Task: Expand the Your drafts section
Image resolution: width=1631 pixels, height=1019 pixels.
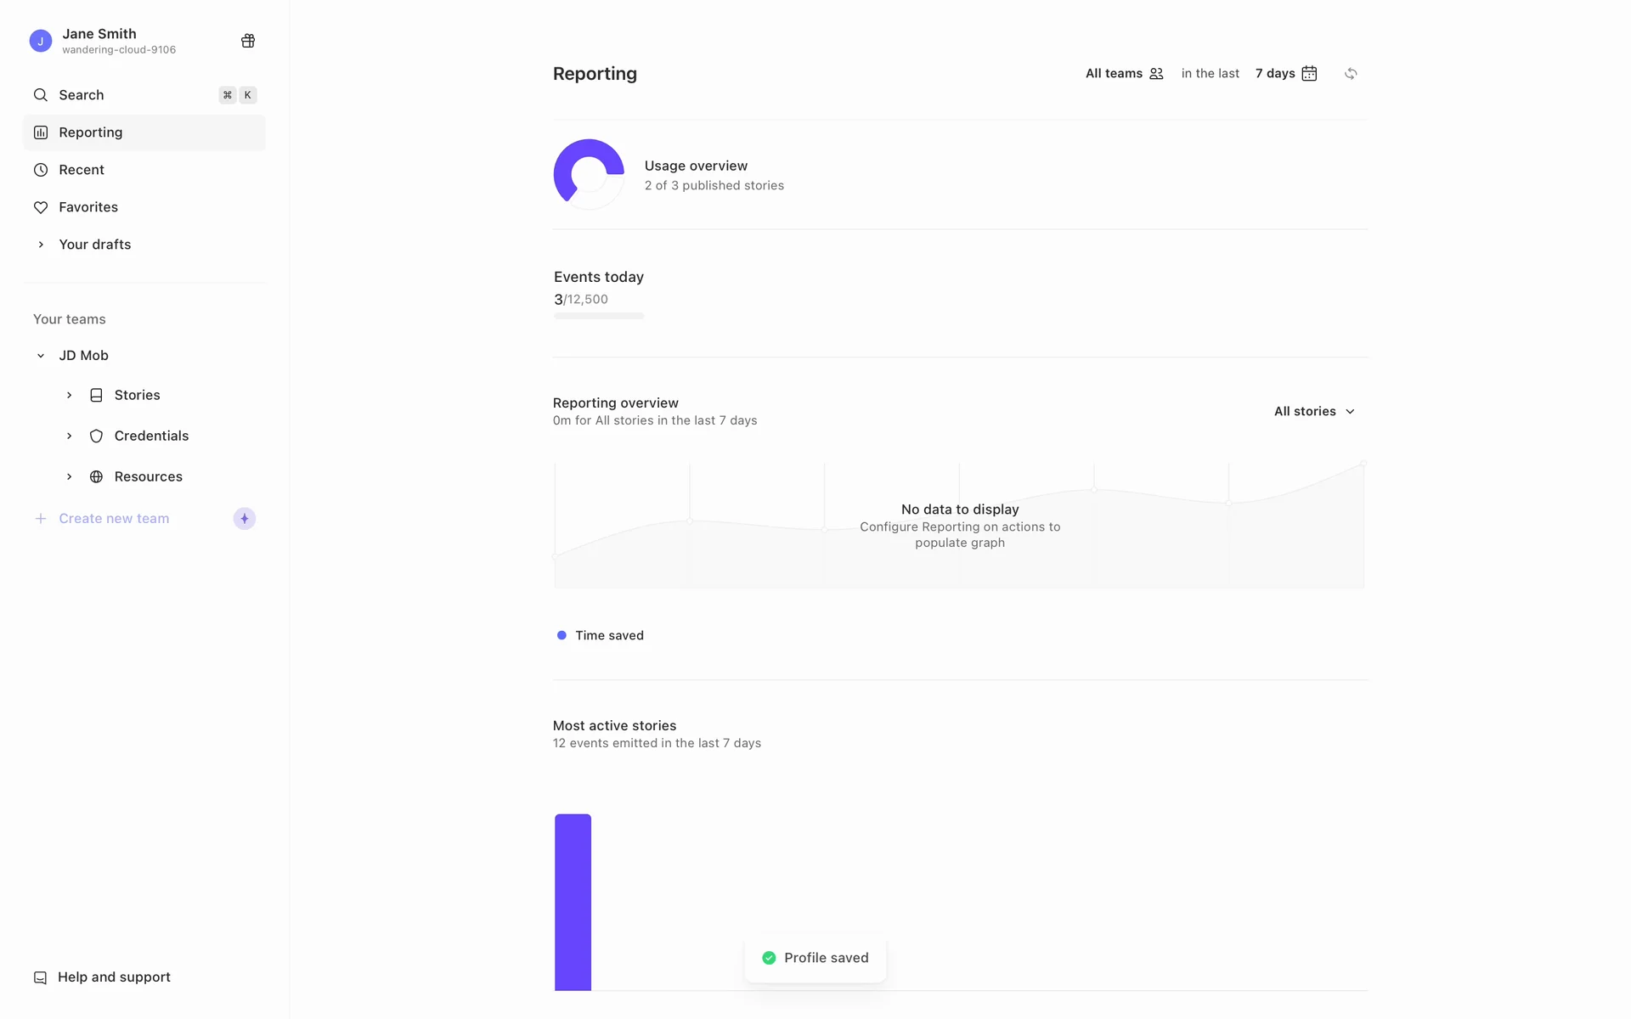Action: (x=41, y=245)
